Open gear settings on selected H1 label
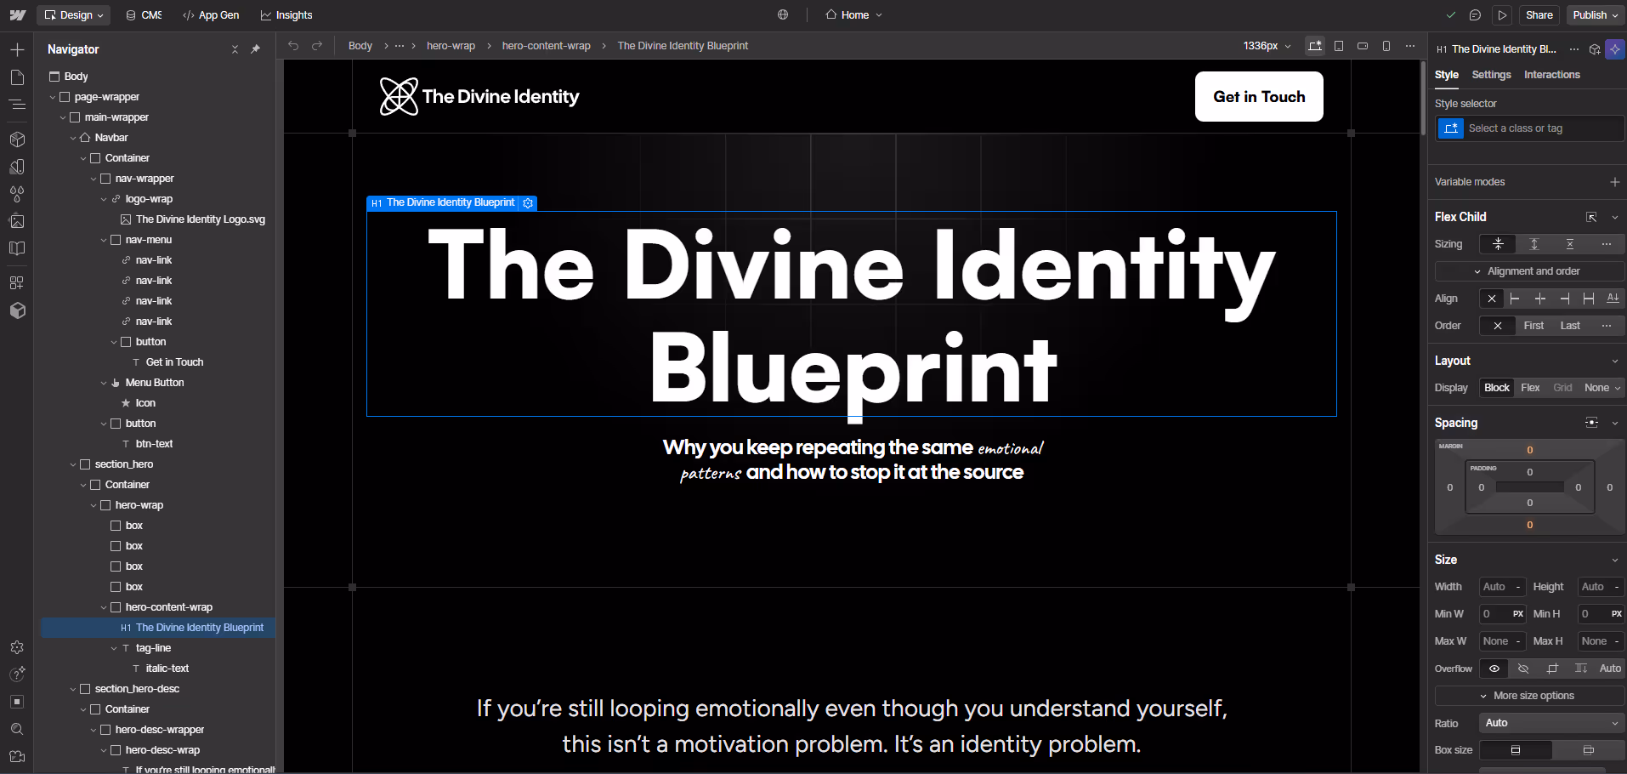The width and height of the screenshot is (1627, 774). tap(528, 203)
